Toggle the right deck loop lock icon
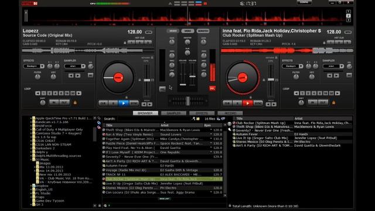The image size is (375, 211). click(x=333, y=103)
